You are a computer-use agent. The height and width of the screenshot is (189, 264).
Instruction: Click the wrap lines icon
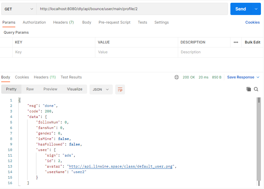pyautogui.click(x=120, y=89)
